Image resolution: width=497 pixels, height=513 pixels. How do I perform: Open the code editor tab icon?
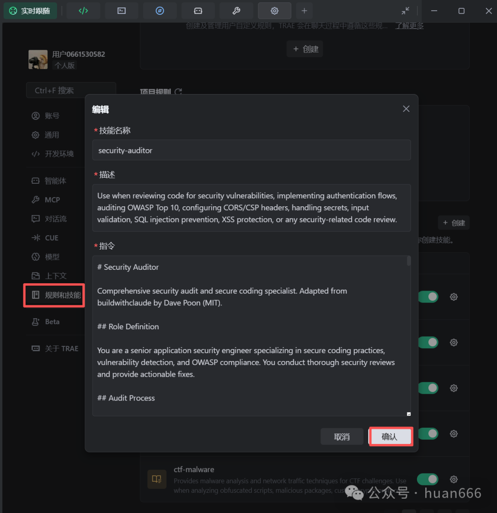pyautogui.click(x=83, y=11)
